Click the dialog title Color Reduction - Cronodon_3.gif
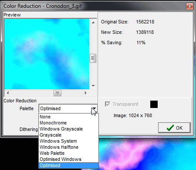The image size is (196, 170). tap(43, 6)
